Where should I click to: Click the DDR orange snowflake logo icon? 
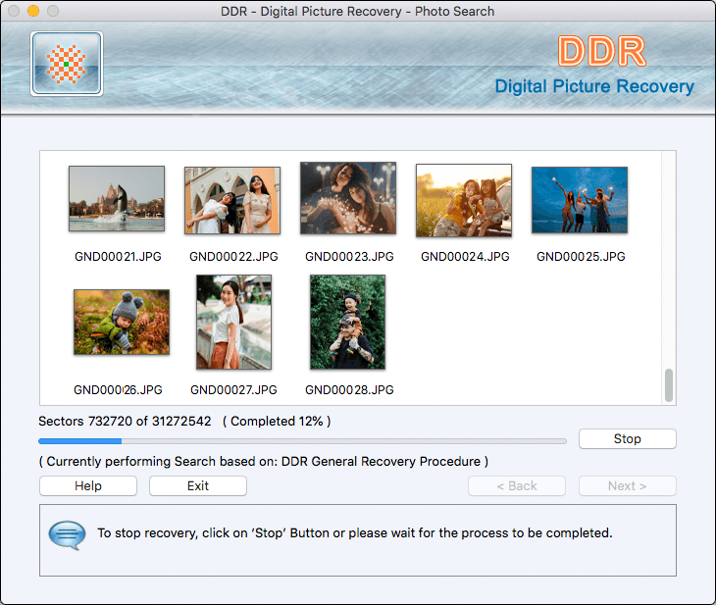[x=67, y=64]
